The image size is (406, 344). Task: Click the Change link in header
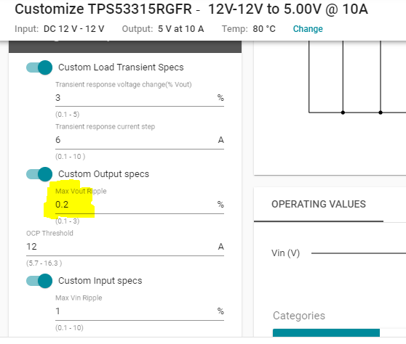tap(308, 29)
